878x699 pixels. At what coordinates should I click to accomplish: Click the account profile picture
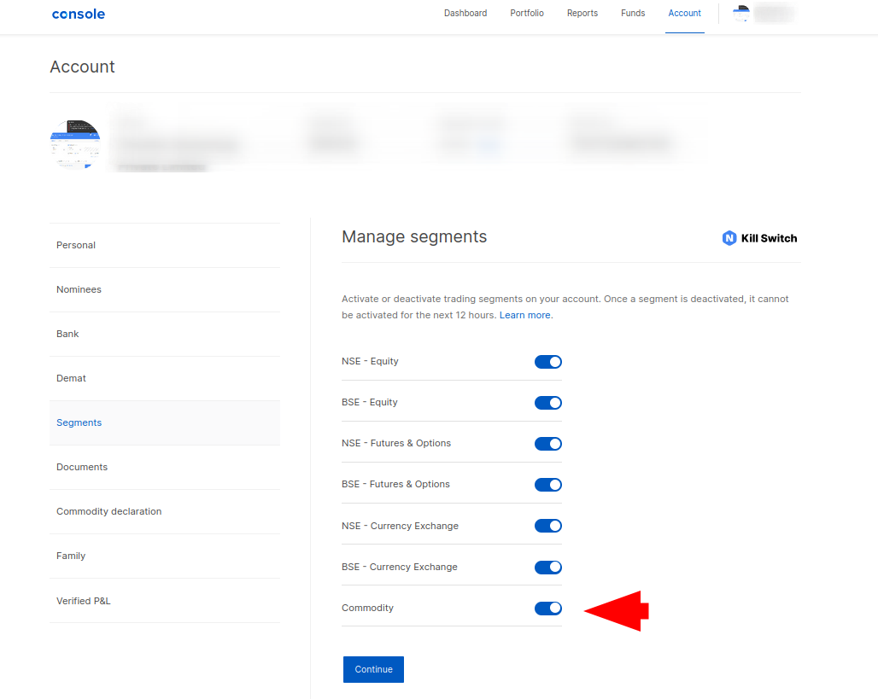tap(75, 144)
